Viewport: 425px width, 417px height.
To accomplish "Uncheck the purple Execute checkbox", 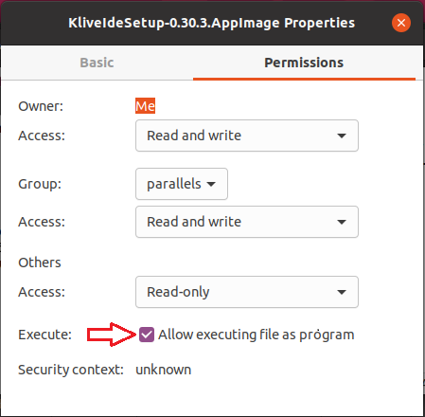I will click(x=147, y=335).
